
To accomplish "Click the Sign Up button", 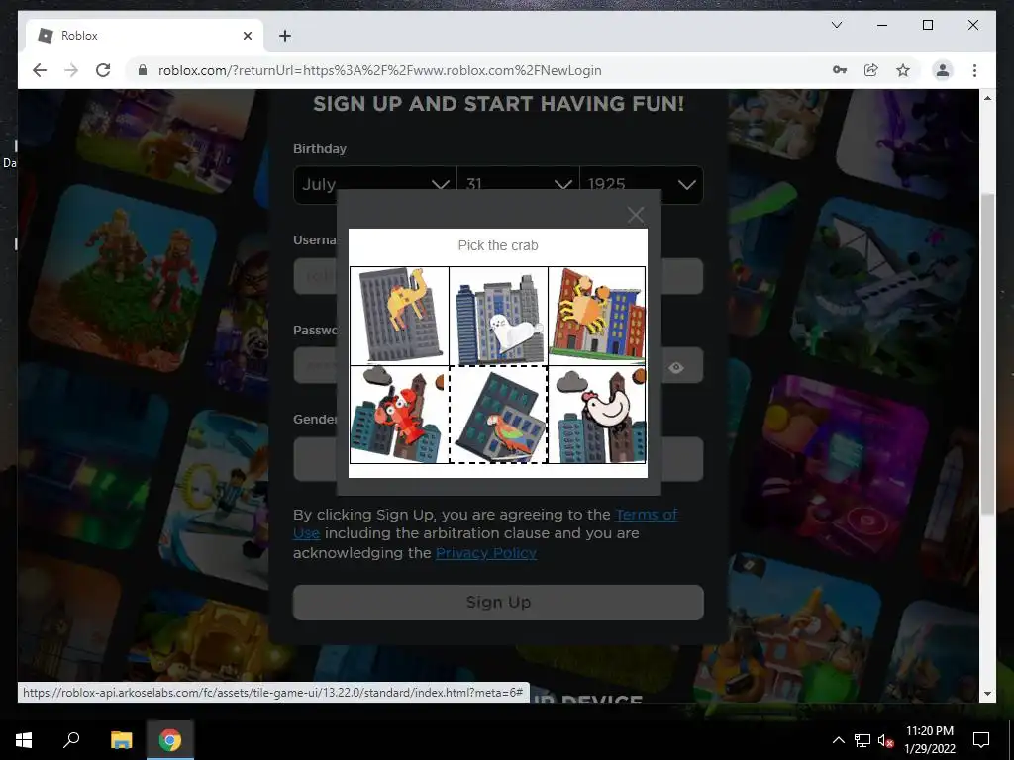I will 498,603.
